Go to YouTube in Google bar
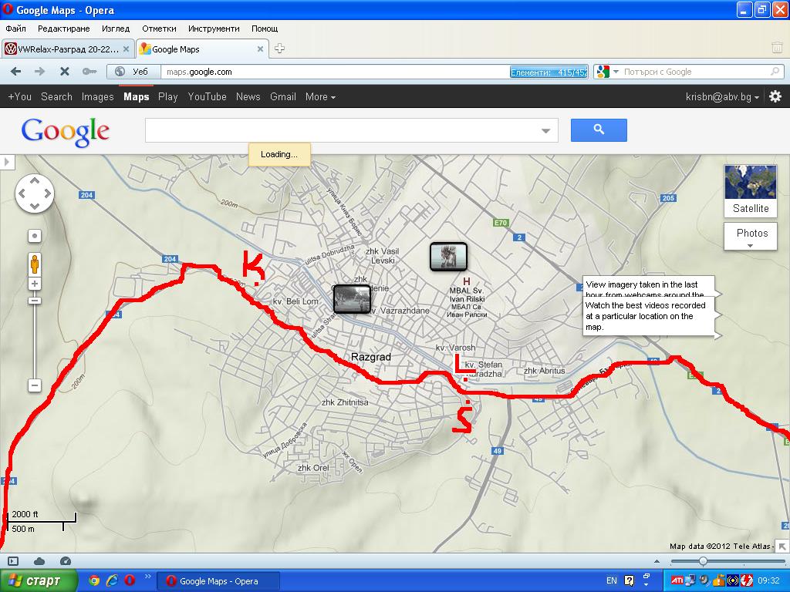Image resolution: width=790 pixels, height=592 pixels. 207,96
